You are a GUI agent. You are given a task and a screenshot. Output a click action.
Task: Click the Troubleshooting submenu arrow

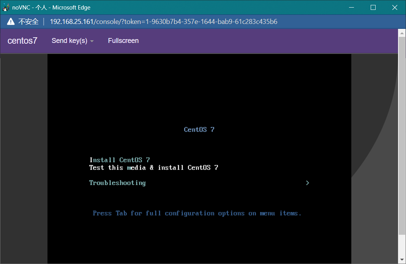307,183
